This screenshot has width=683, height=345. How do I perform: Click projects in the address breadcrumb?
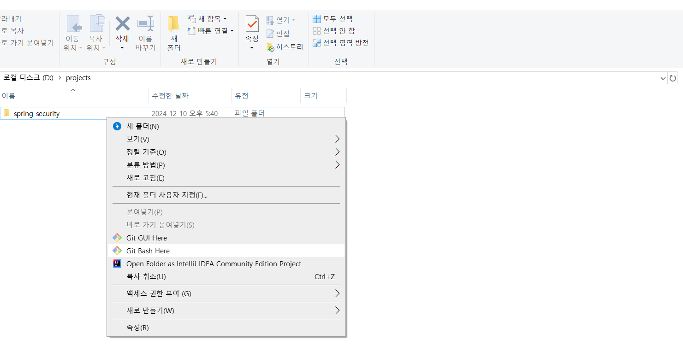pos(78,78)
